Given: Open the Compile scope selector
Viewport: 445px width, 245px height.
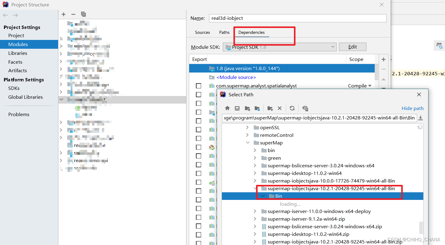Looking at the screenshot, I should point(360,86).
